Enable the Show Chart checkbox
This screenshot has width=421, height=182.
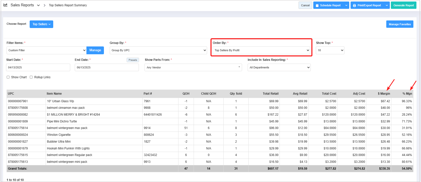[x=8, y=77]
